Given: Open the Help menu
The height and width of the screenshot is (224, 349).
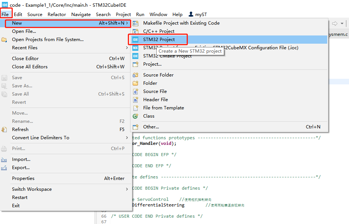Looking at the screenshot, I should (x=177, y=15).
